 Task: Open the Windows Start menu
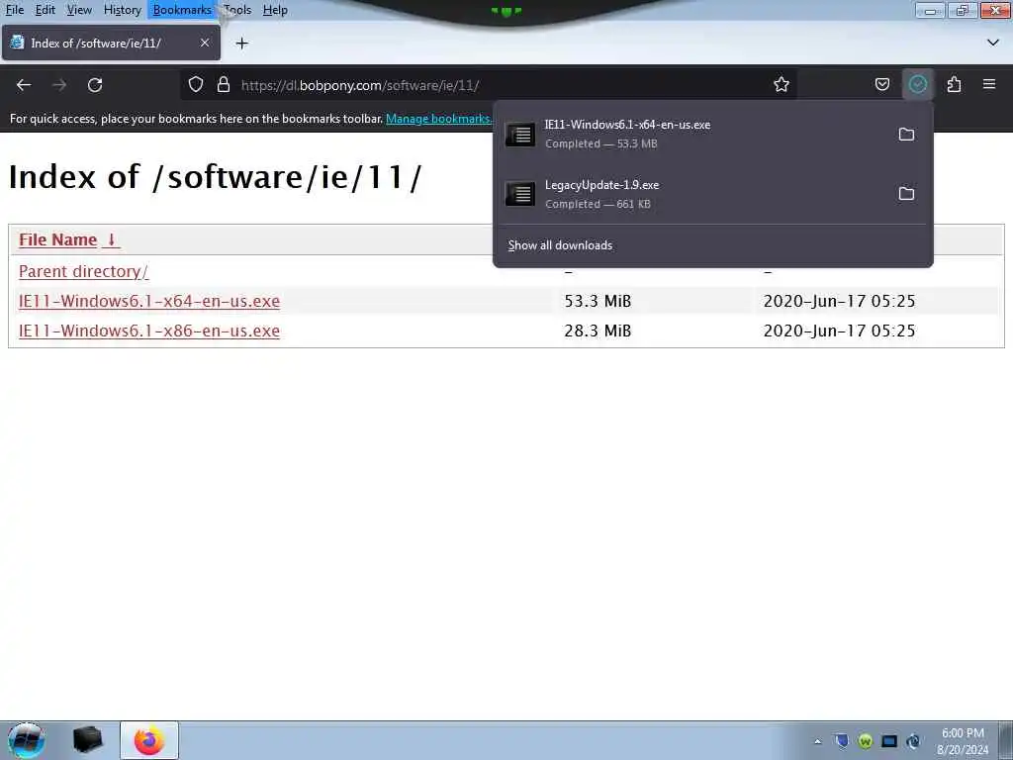click(x=26, y=740)
